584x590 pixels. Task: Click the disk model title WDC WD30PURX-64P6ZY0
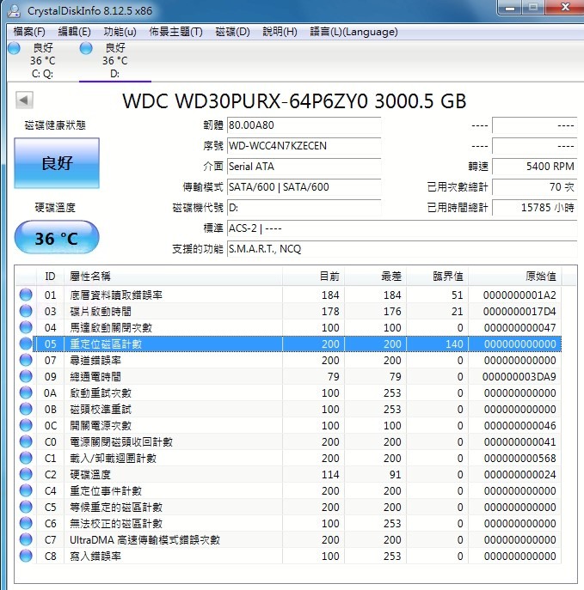click(245, 100)
